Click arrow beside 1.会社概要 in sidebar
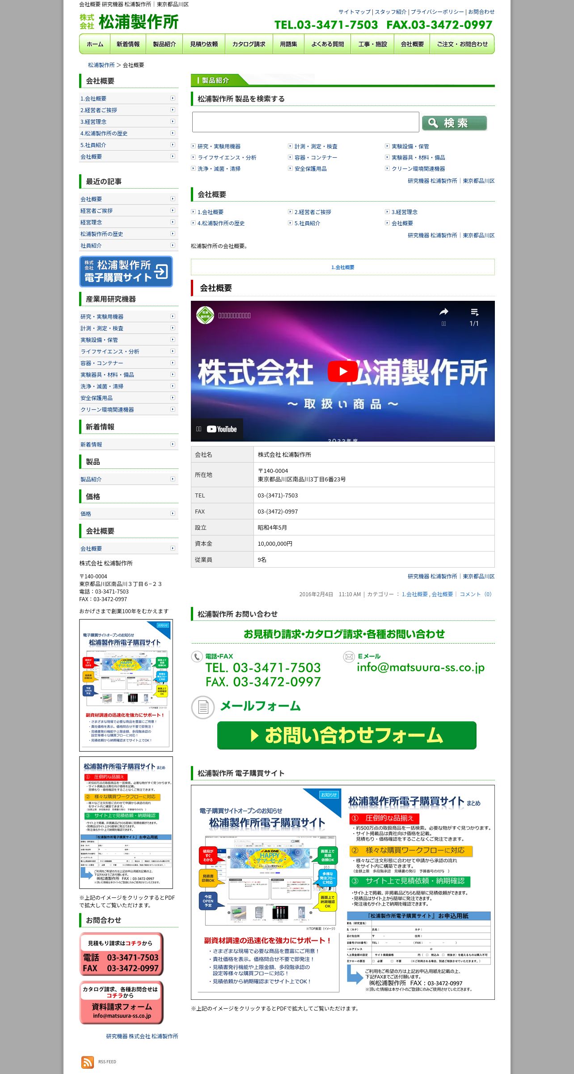This screenshot has width=574, height=1074. [x=173, y=98]
